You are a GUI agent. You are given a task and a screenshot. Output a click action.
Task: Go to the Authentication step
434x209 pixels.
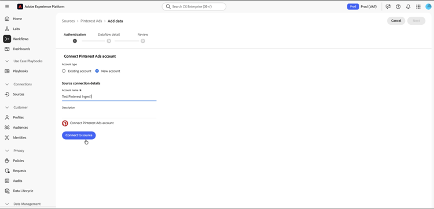[x=75, y=35]
